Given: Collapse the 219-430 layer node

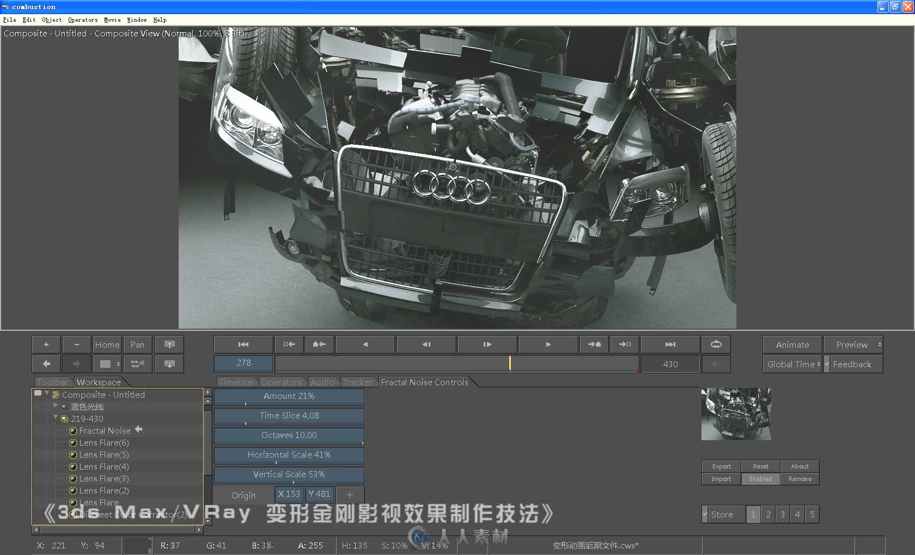Looking at the screenshot, I should coord(56,417).
